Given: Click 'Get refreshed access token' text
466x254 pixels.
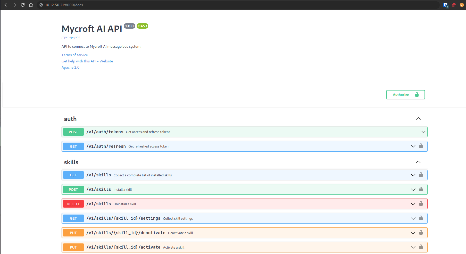Looking at the screenshot, I should click(148, 146).
